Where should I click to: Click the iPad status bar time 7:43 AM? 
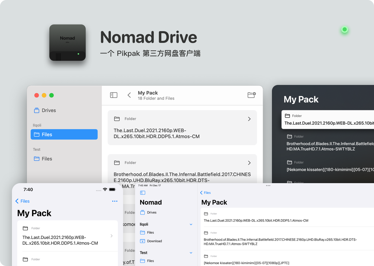coord(143,185)
